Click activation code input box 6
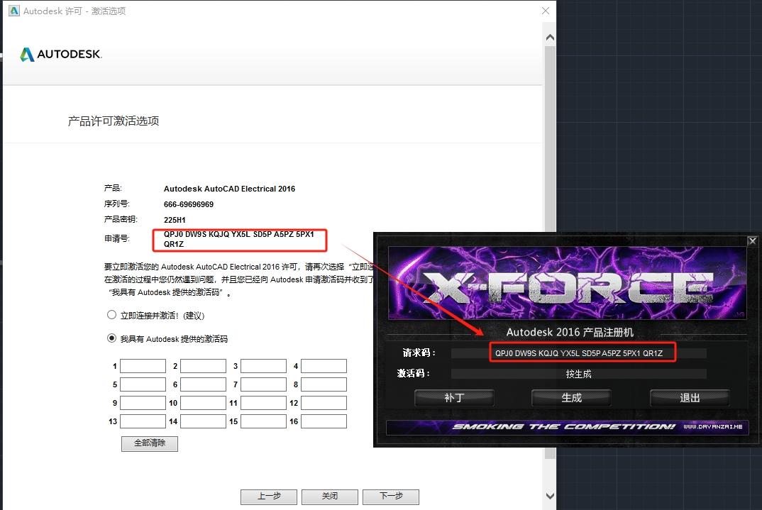The width and height of the screenshot is (762, 510). point(203,384)
